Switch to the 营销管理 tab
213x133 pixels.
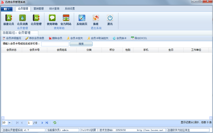coord(39,9)
